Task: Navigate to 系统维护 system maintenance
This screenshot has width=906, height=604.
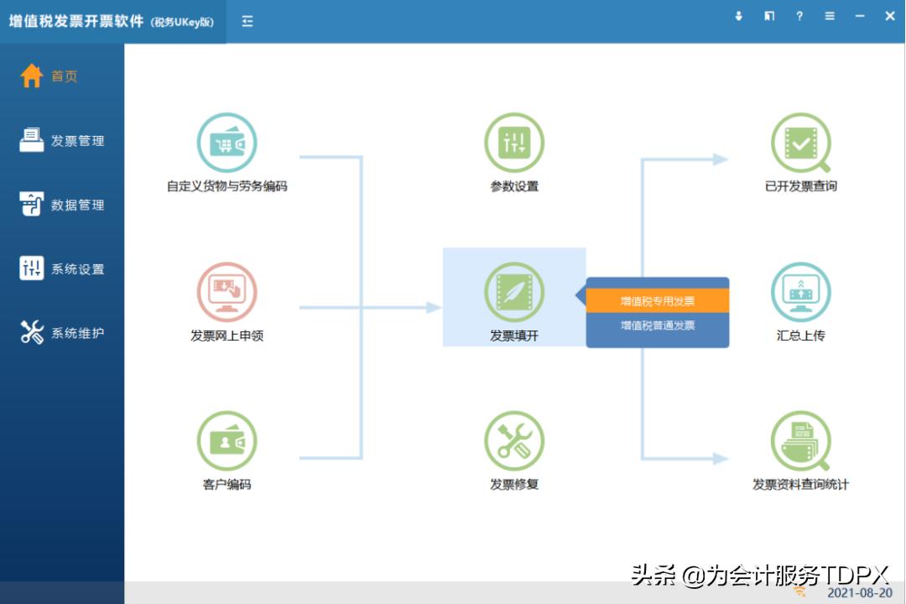Action: (x=60, y=331)
